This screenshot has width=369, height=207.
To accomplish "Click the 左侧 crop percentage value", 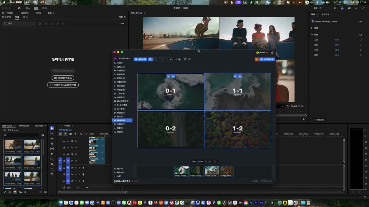I will (336, 40).
